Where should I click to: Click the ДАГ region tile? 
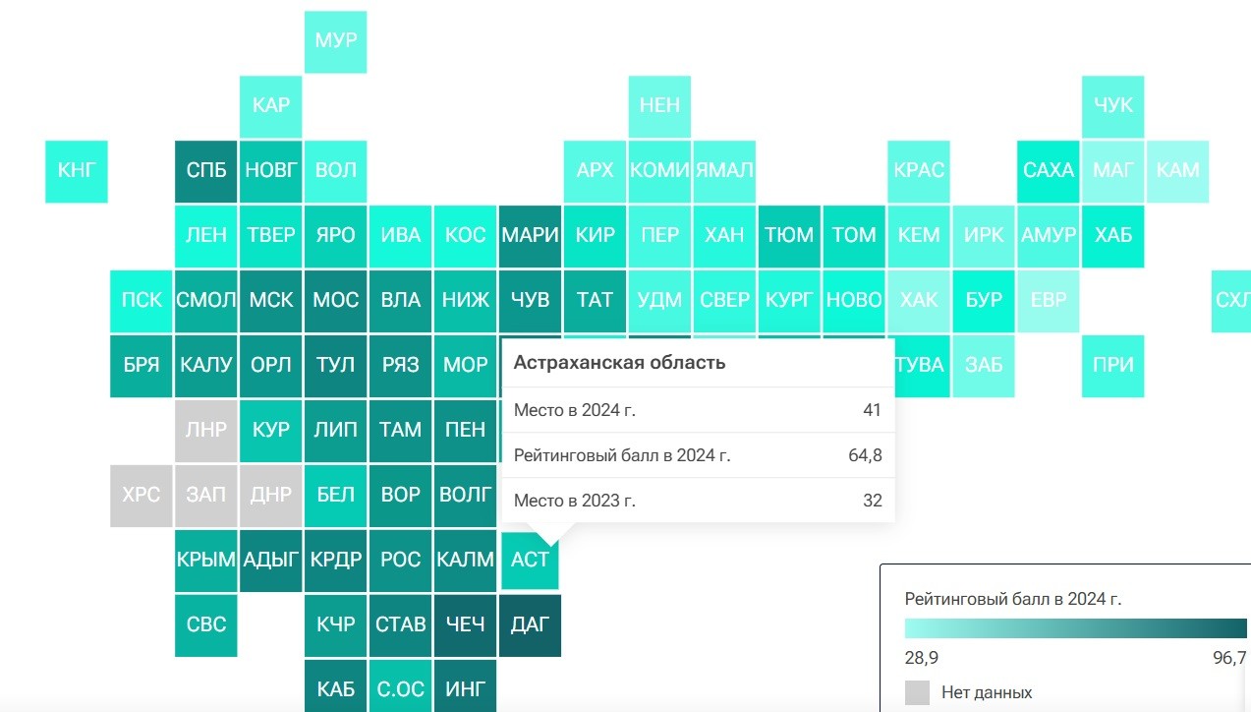(x=531, y=624)
